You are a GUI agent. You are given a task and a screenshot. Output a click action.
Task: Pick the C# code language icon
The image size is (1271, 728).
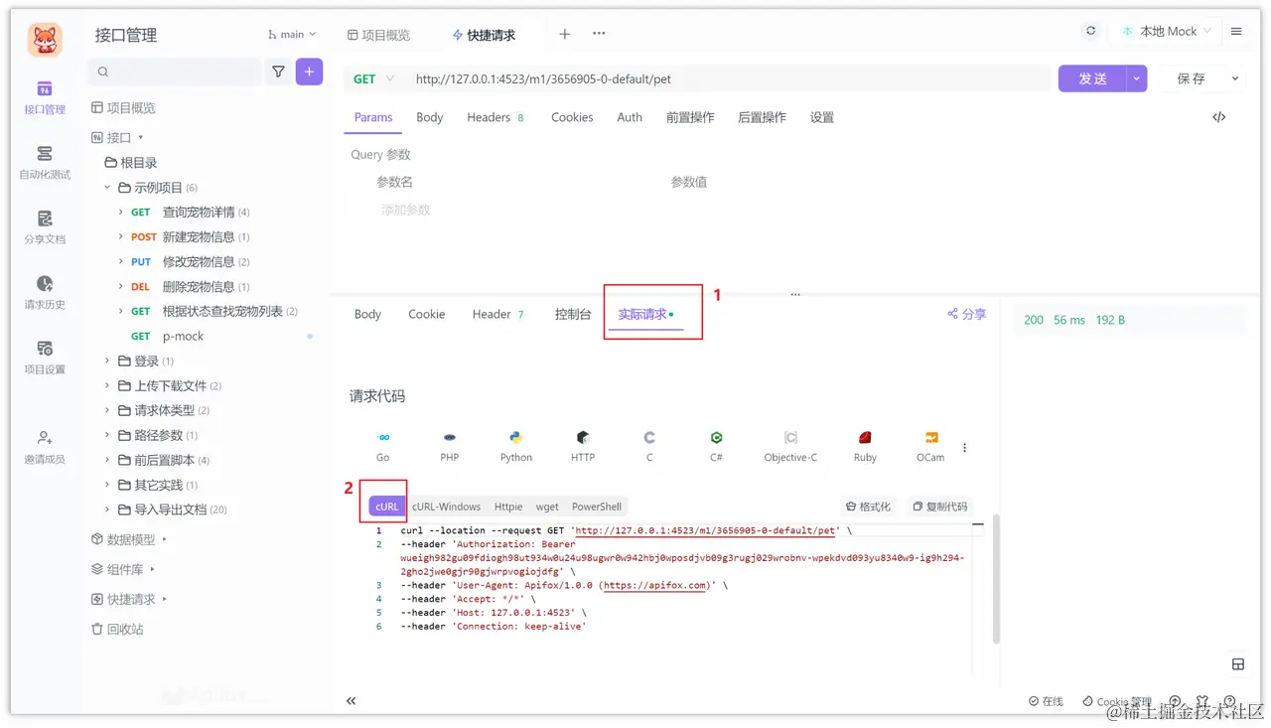716,446
